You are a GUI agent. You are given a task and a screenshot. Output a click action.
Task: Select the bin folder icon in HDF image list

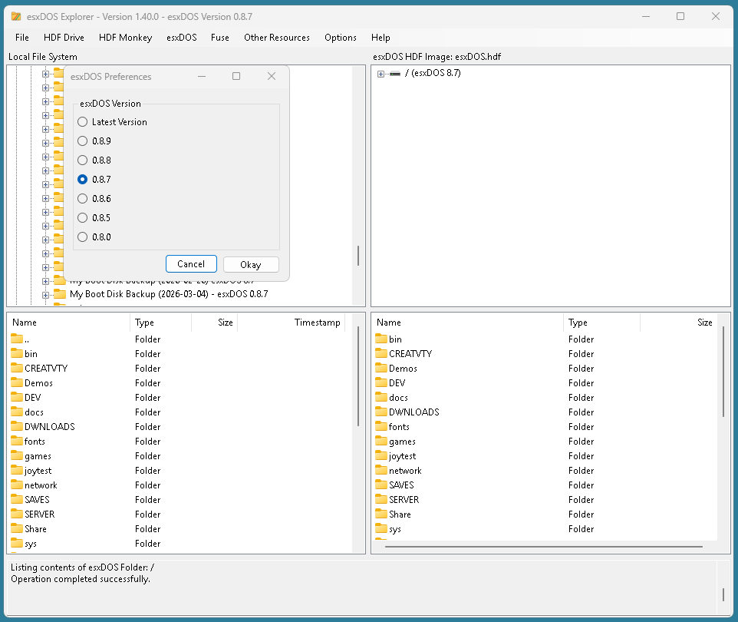point(381,339)
